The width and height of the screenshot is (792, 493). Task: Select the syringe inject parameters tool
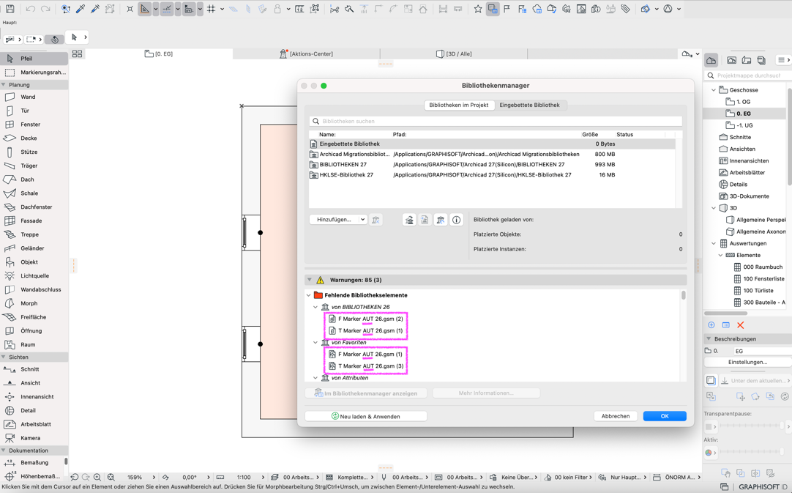point(95,9)
